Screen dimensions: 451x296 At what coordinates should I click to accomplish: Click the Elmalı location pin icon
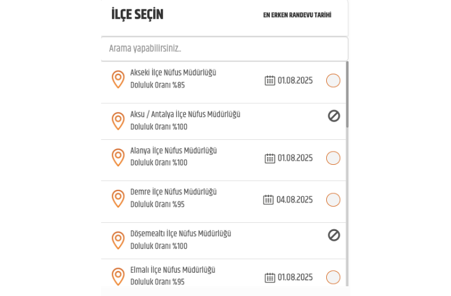click(118, 276)
